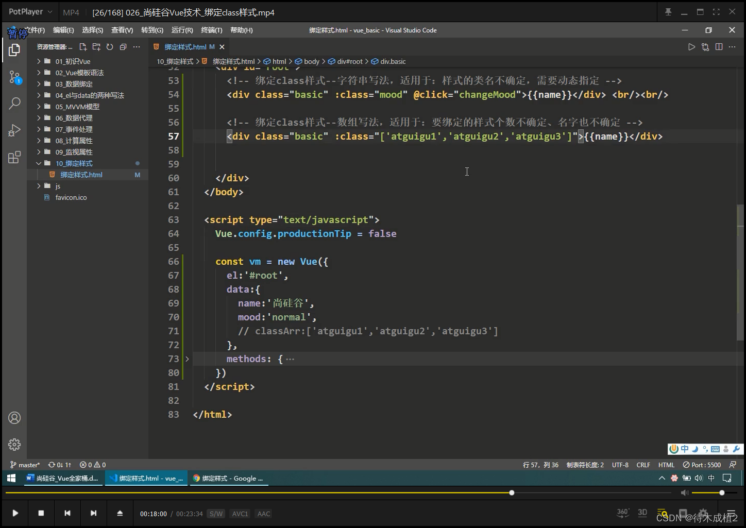Viewport: 746px width, 528px height.
Task: Open Run and Debug view
Action: (x=14, y=130)
